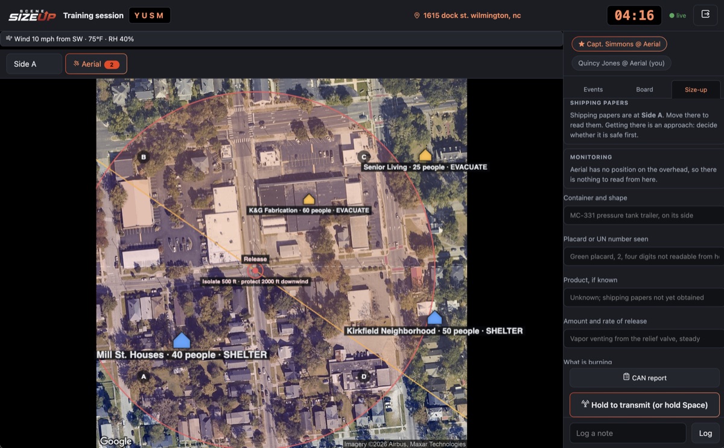Click the MONITORING heading
Viewport: 724px width, 448px height.
(591, 157)
